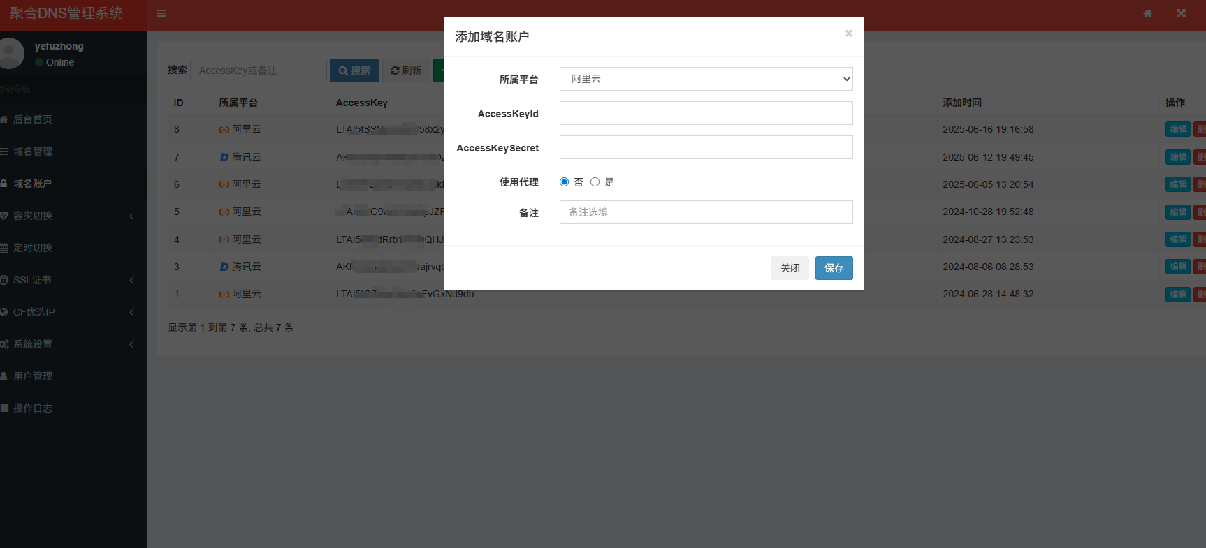
Task: Click the refresh button in toolbar
Action: pyautogui.click(x=406, y=71)
